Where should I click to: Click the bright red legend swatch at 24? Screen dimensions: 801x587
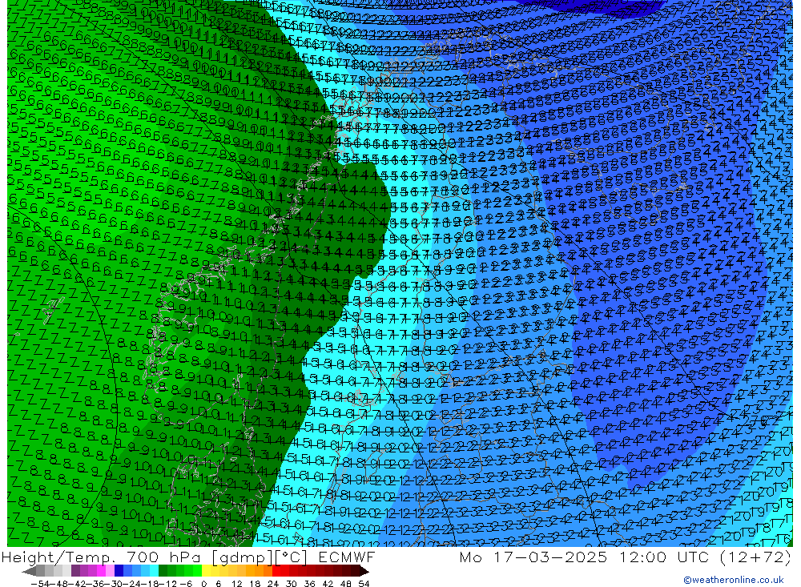[276, 570]
